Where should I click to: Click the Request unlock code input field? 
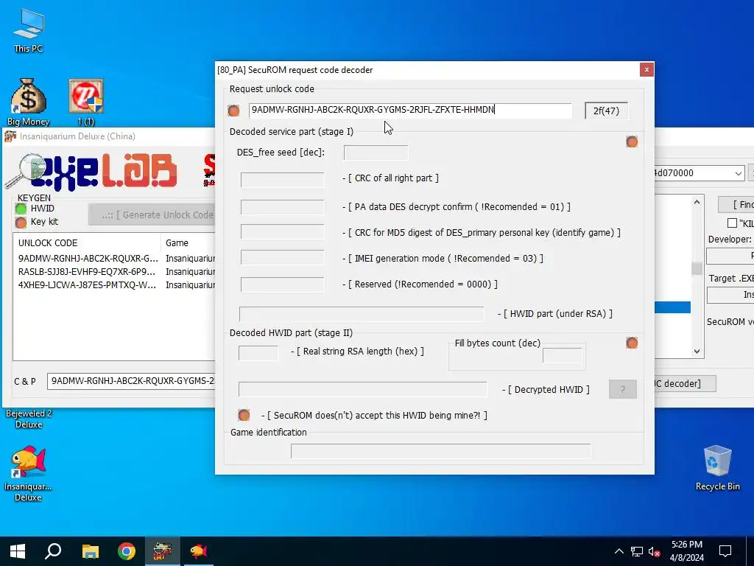click(410, 111)
